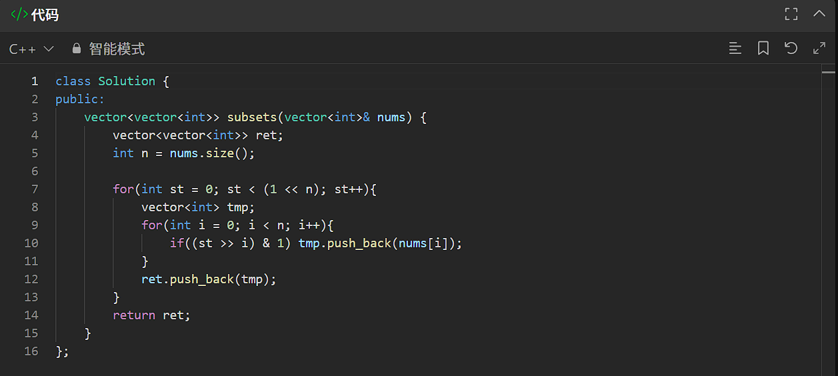
Task: Click the editor vertical scrollbar track
Action: [x=829, y=220]
